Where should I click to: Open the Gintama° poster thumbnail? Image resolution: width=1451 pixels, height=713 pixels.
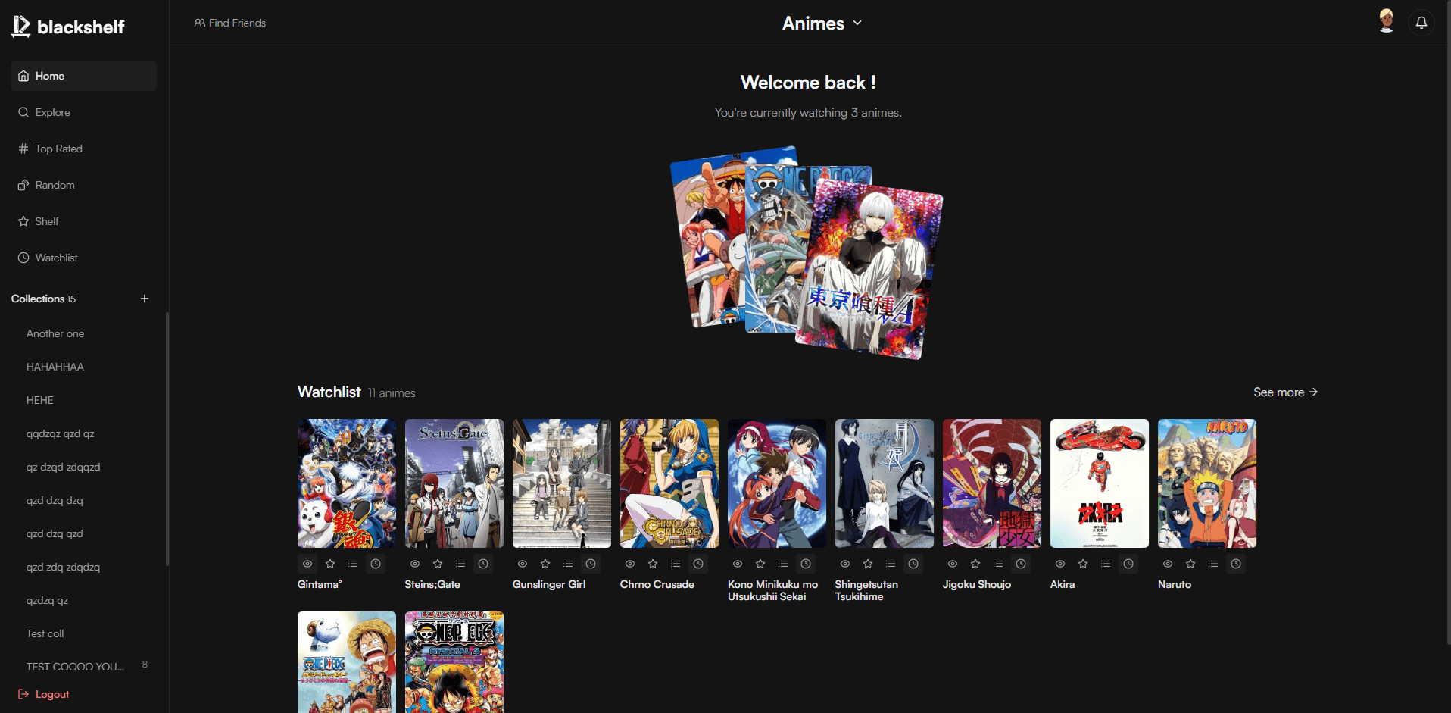[347, 483]
